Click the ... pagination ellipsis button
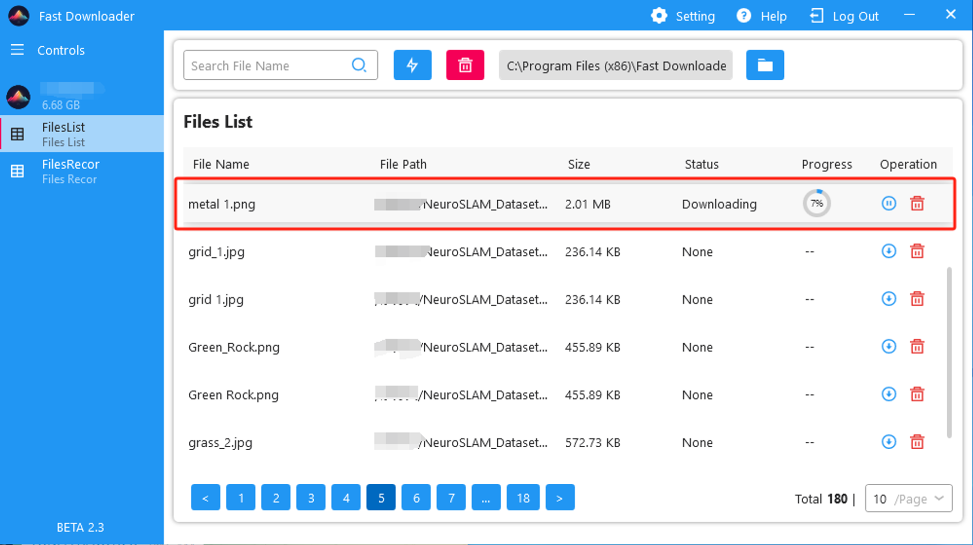Viewport: 973px width, 545px height. pyautogui.click(x=486, y=497)
